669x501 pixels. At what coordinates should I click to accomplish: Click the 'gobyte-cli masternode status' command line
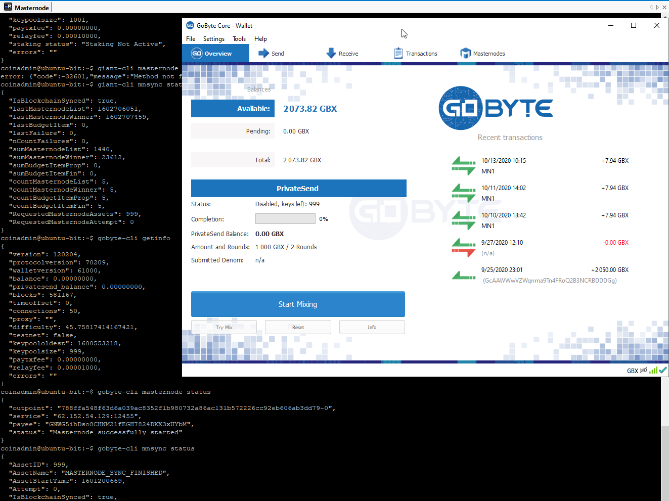coord(154,392)
